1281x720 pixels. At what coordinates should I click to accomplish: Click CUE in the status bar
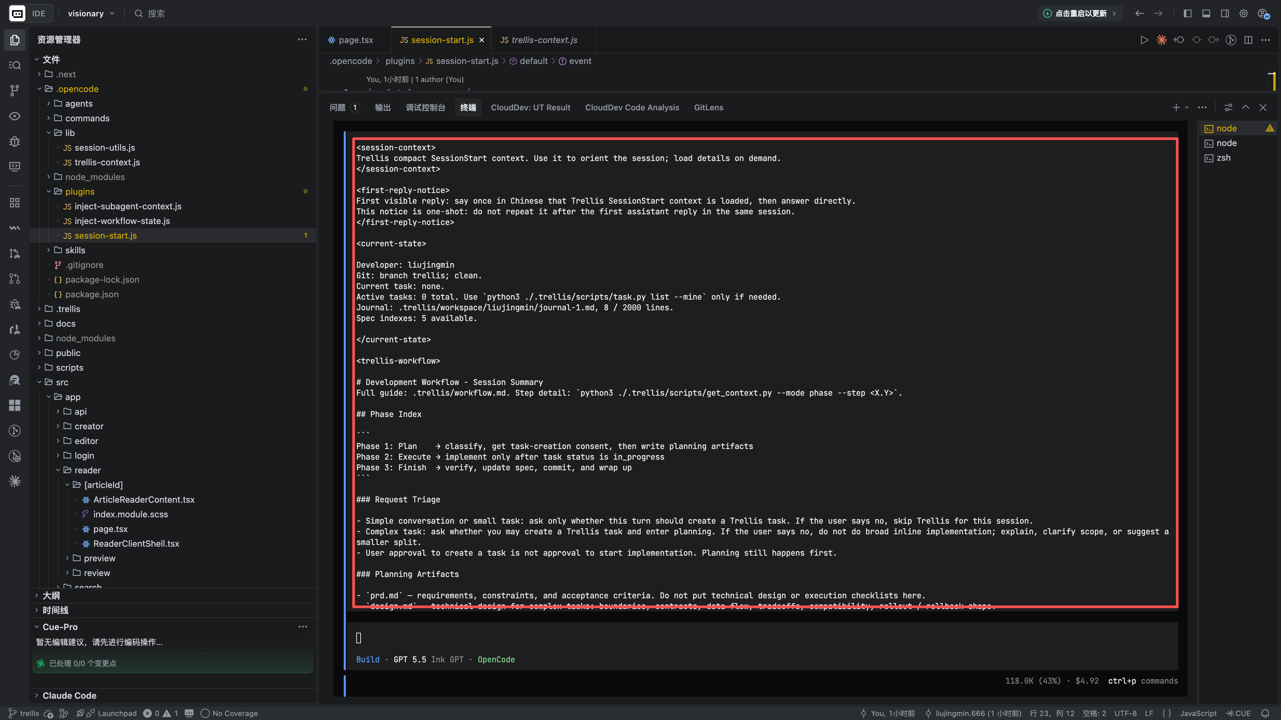pos(1238,713)
